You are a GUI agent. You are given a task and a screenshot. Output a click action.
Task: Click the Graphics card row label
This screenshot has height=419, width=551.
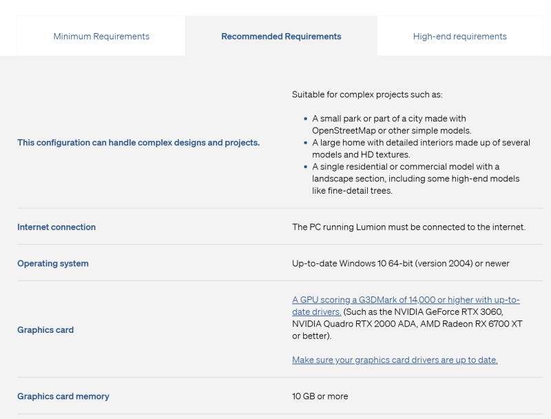45,329
